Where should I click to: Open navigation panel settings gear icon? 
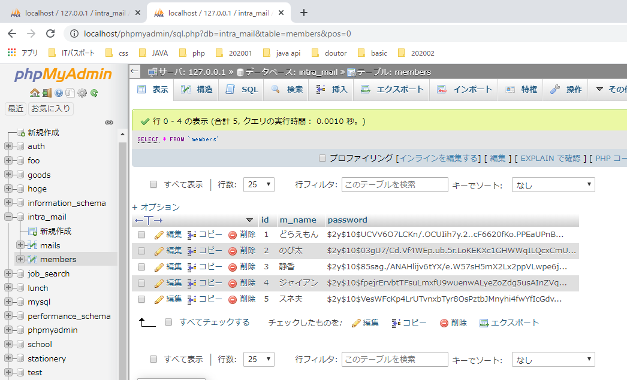click(x=82, y=93)
